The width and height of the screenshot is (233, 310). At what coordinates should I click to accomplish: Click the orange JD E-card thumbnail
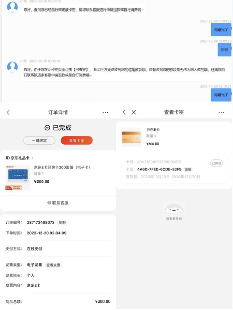[131, 138]
